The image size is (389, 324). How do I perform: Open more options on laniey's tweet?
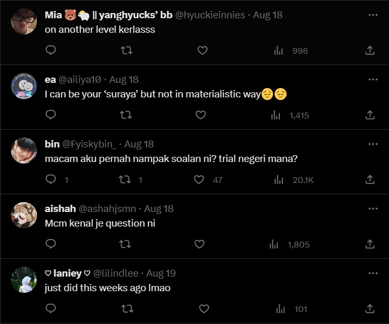pos(373,273)
